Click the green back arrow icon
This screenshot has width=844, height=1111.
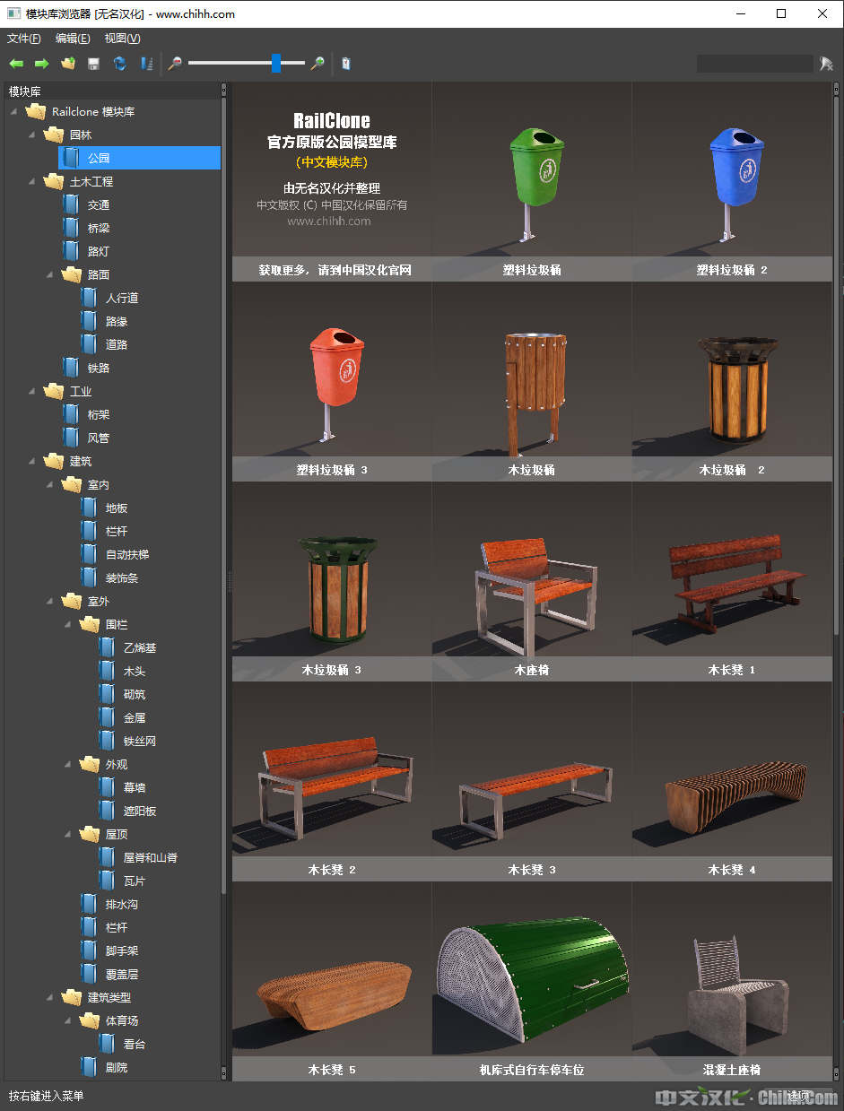click(x=16, y=64)
